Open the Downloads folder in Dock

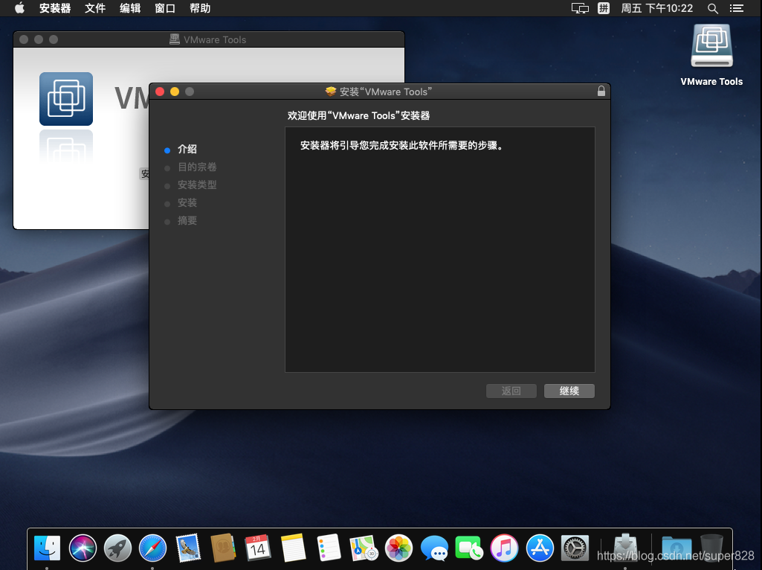(677, 549)
